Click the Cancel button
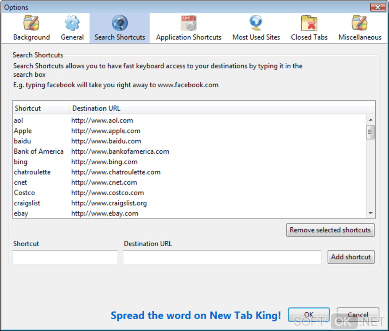The width and height of the screenshot is (389, 331). (x=358, y=315)
